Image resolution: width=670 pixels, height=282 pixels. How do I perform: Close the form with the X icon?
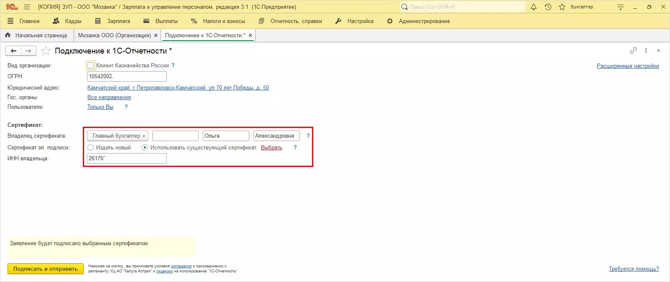658,51
